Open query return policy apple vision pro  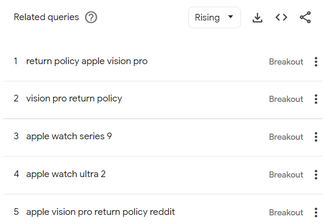87,61
